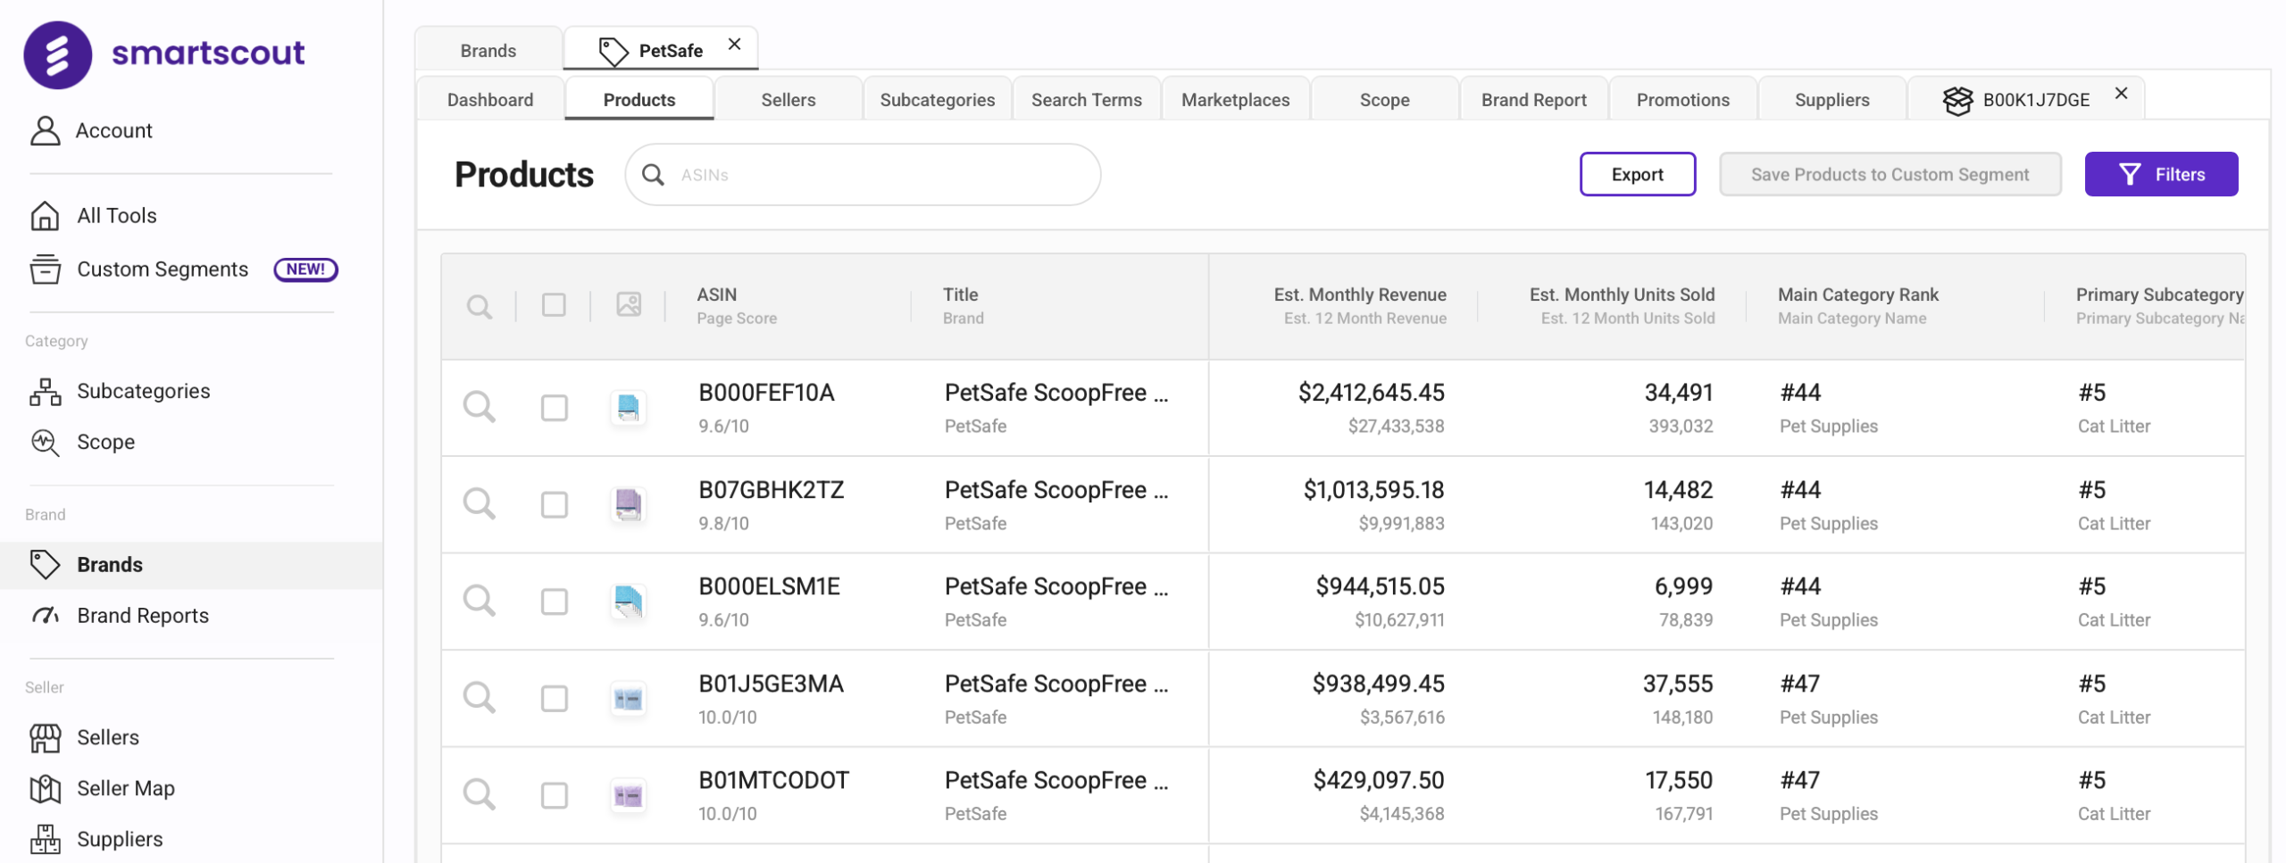Toggle the select-all checkbox in the header
The height and width of the screenshot is (863, 2286).
554,305
